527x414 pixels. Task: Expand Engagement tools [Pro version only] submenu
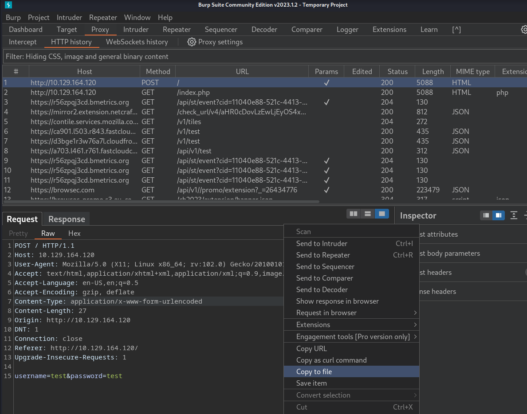pos(352,337)
